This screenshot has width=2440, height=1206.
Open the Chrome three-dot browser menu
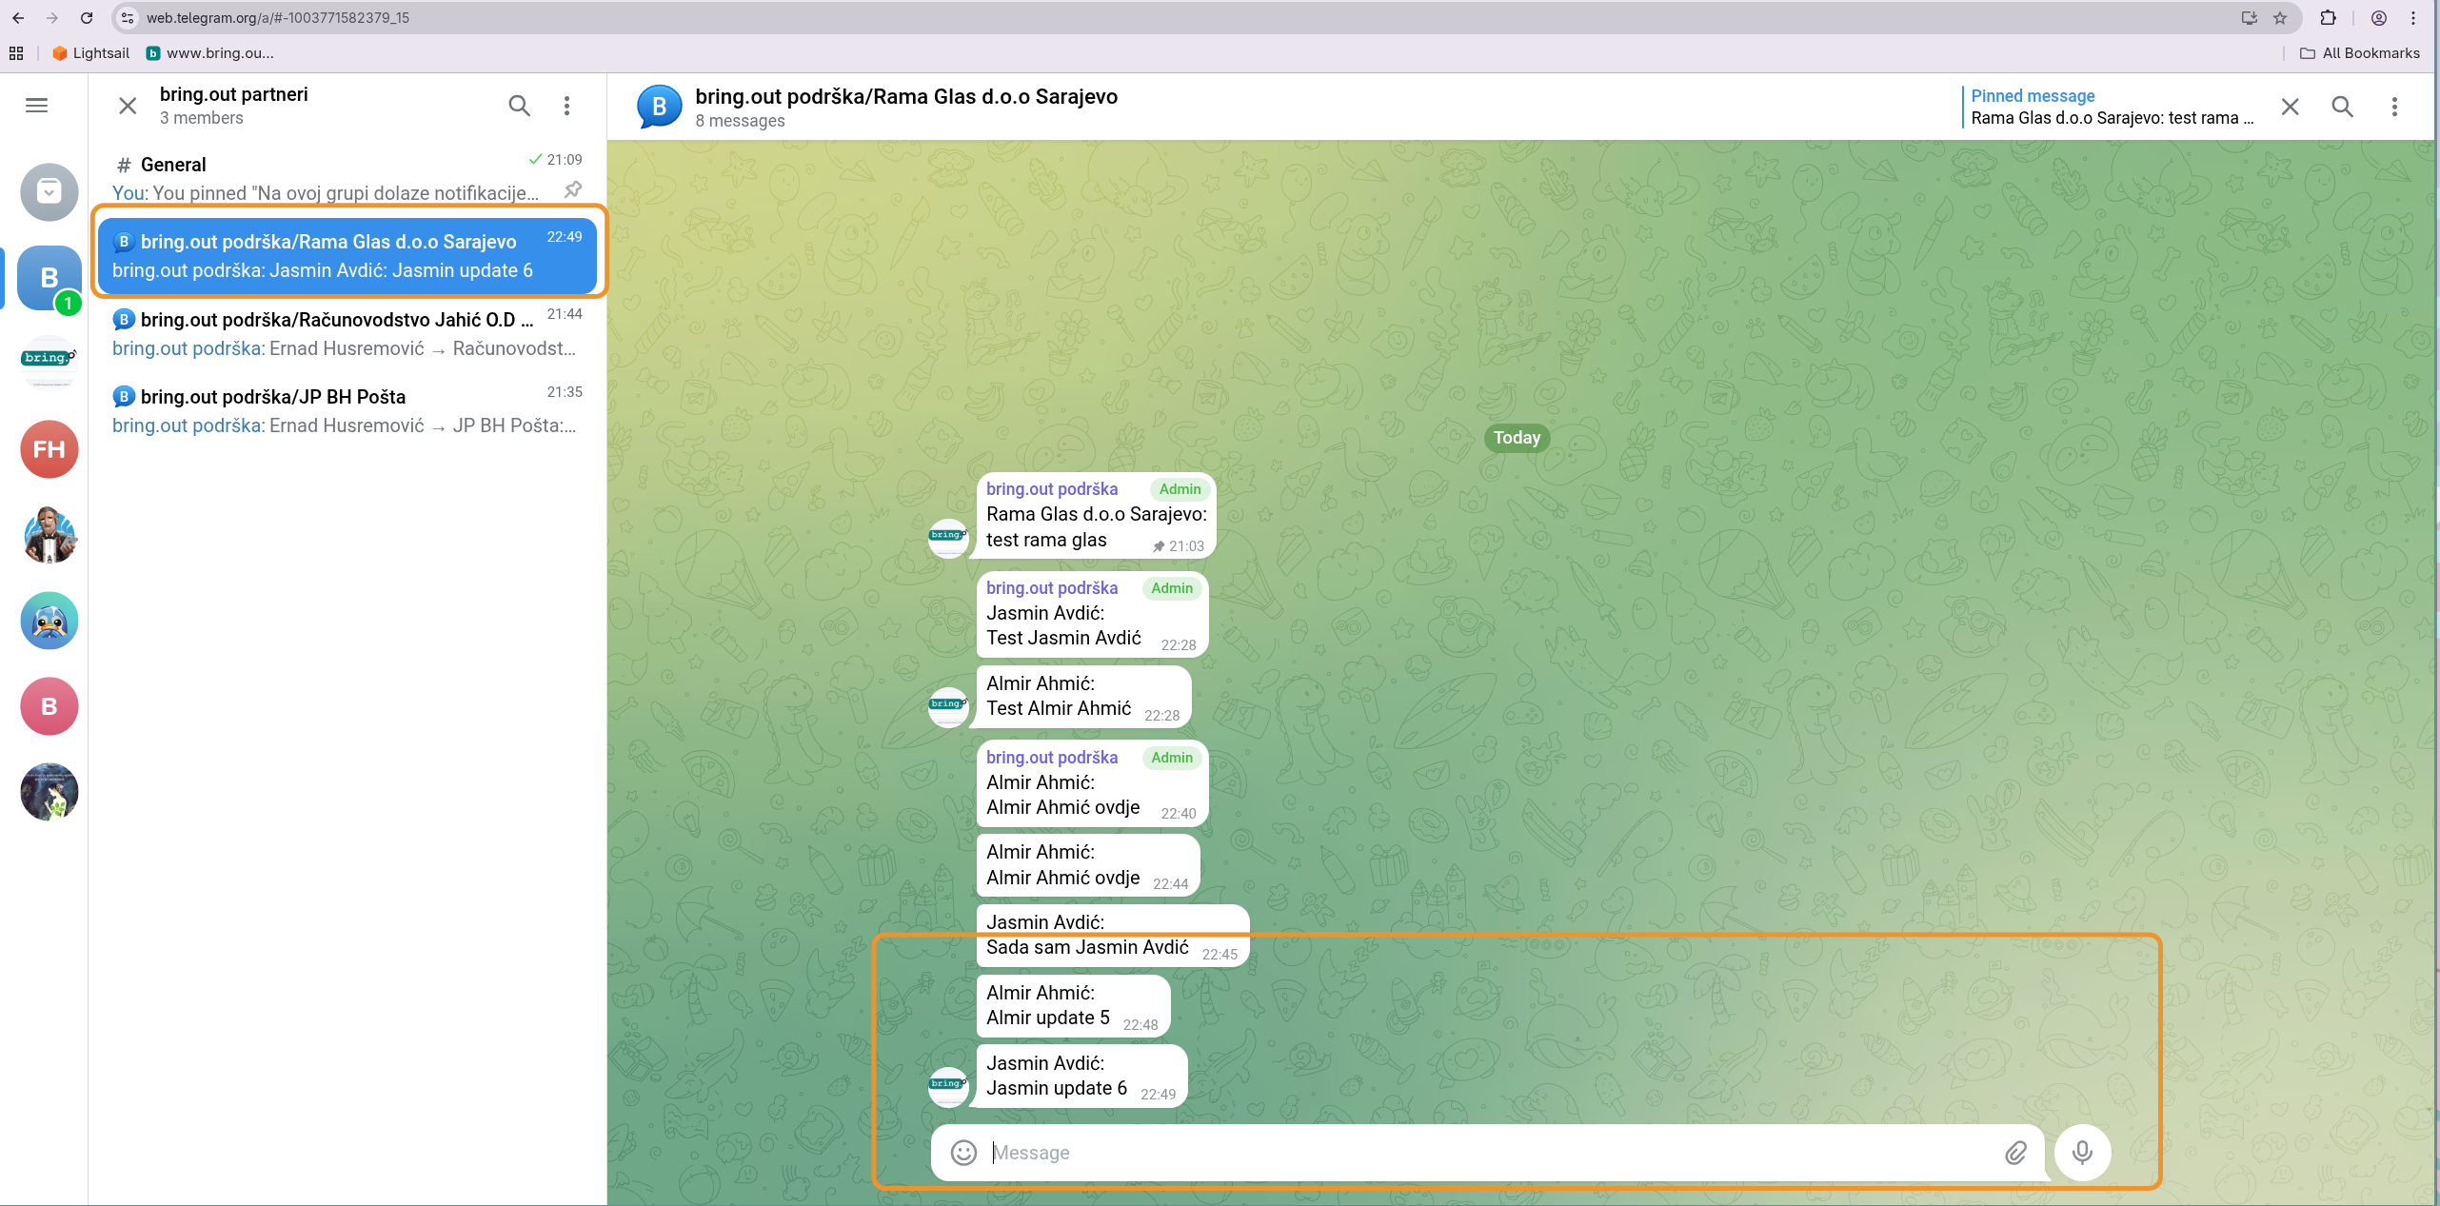(x=2413, y=18)
